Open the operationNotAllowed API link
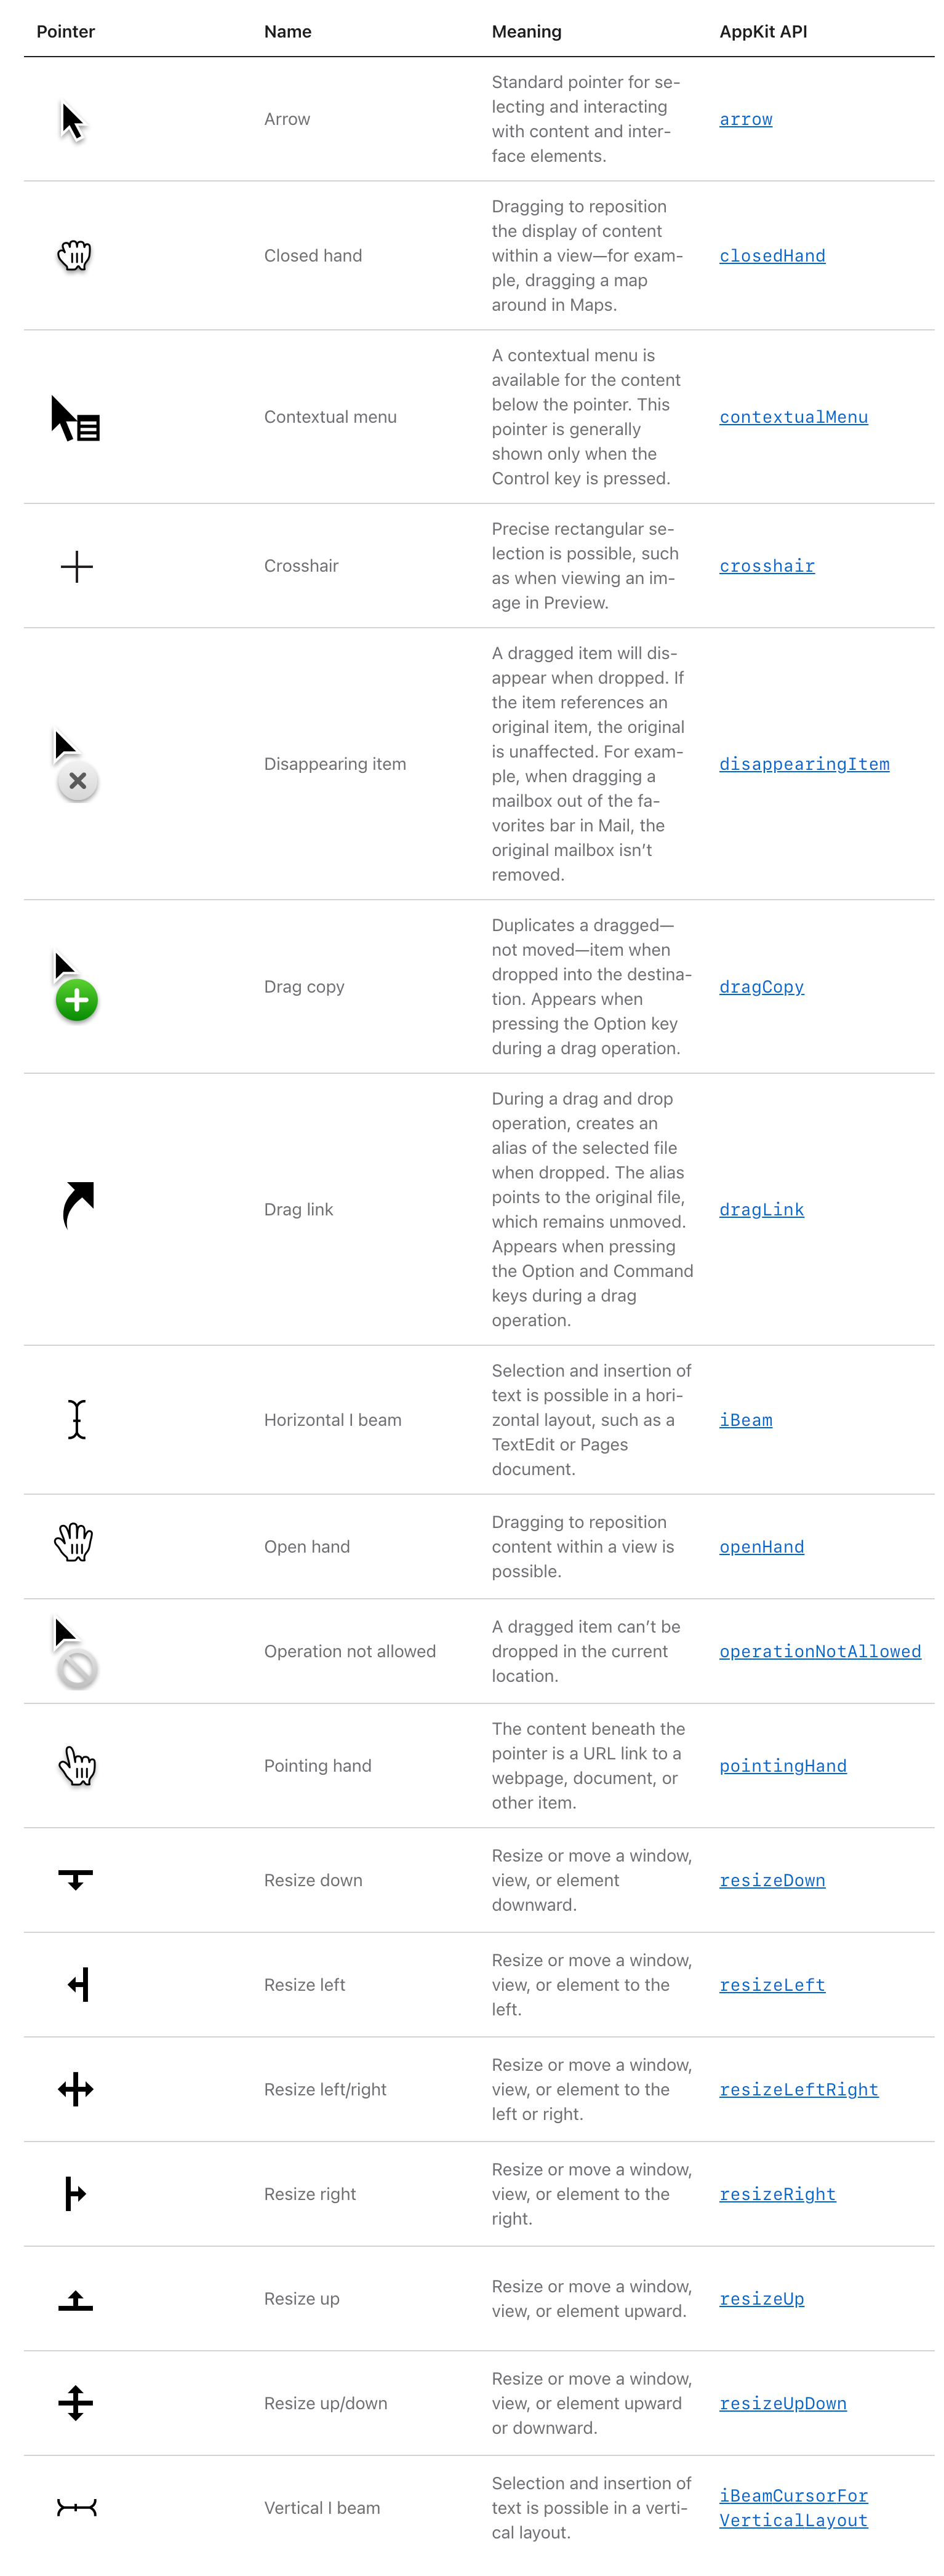This screenshot has width=944, height=2576. pos(820,1651)
